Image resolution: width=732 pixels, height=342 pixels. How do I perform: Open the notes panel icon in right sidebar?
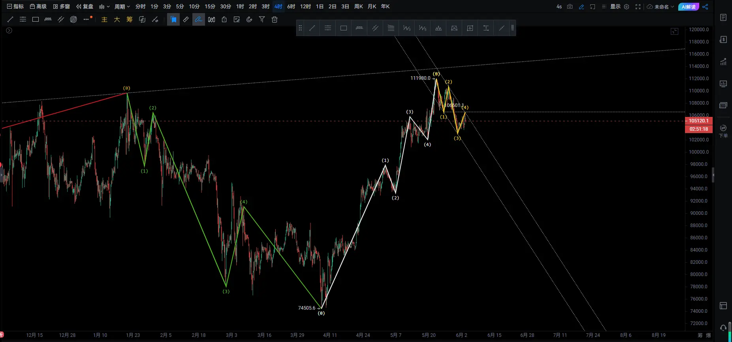(x=723, y=17)
